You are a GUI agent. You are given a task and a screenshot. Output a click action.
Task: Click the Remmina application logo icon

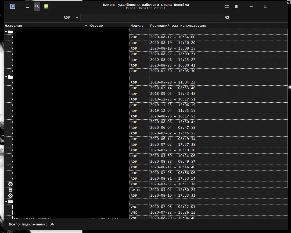point(13,6)
